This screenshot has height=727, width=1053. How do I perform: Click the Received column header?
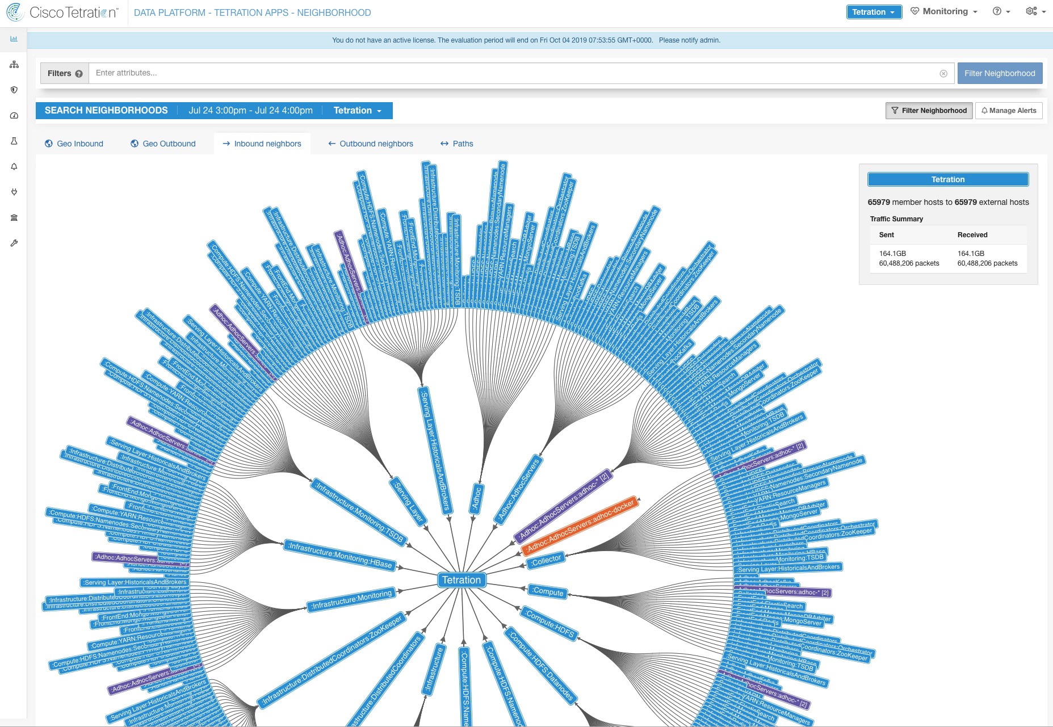(x=972, y=235)
